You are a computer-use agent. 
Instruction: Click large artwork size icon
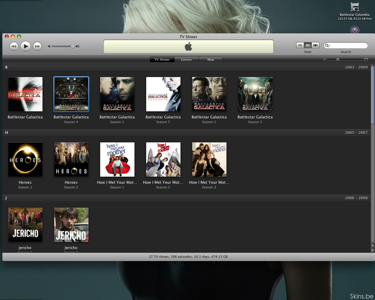366,59
